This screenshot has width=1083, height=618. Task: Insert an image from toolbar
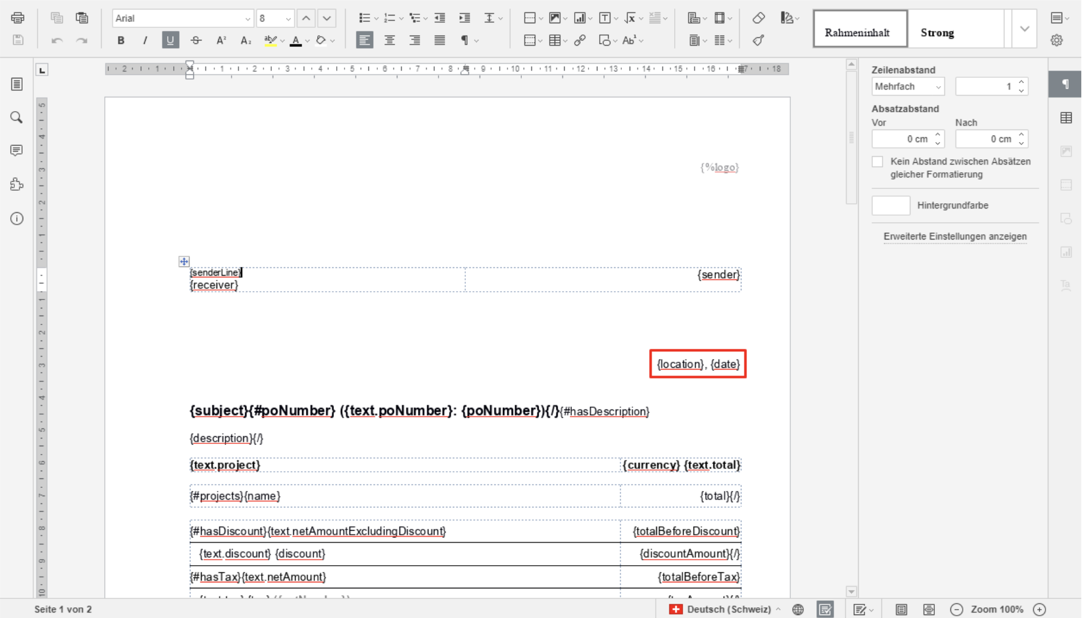coord(555,18)
